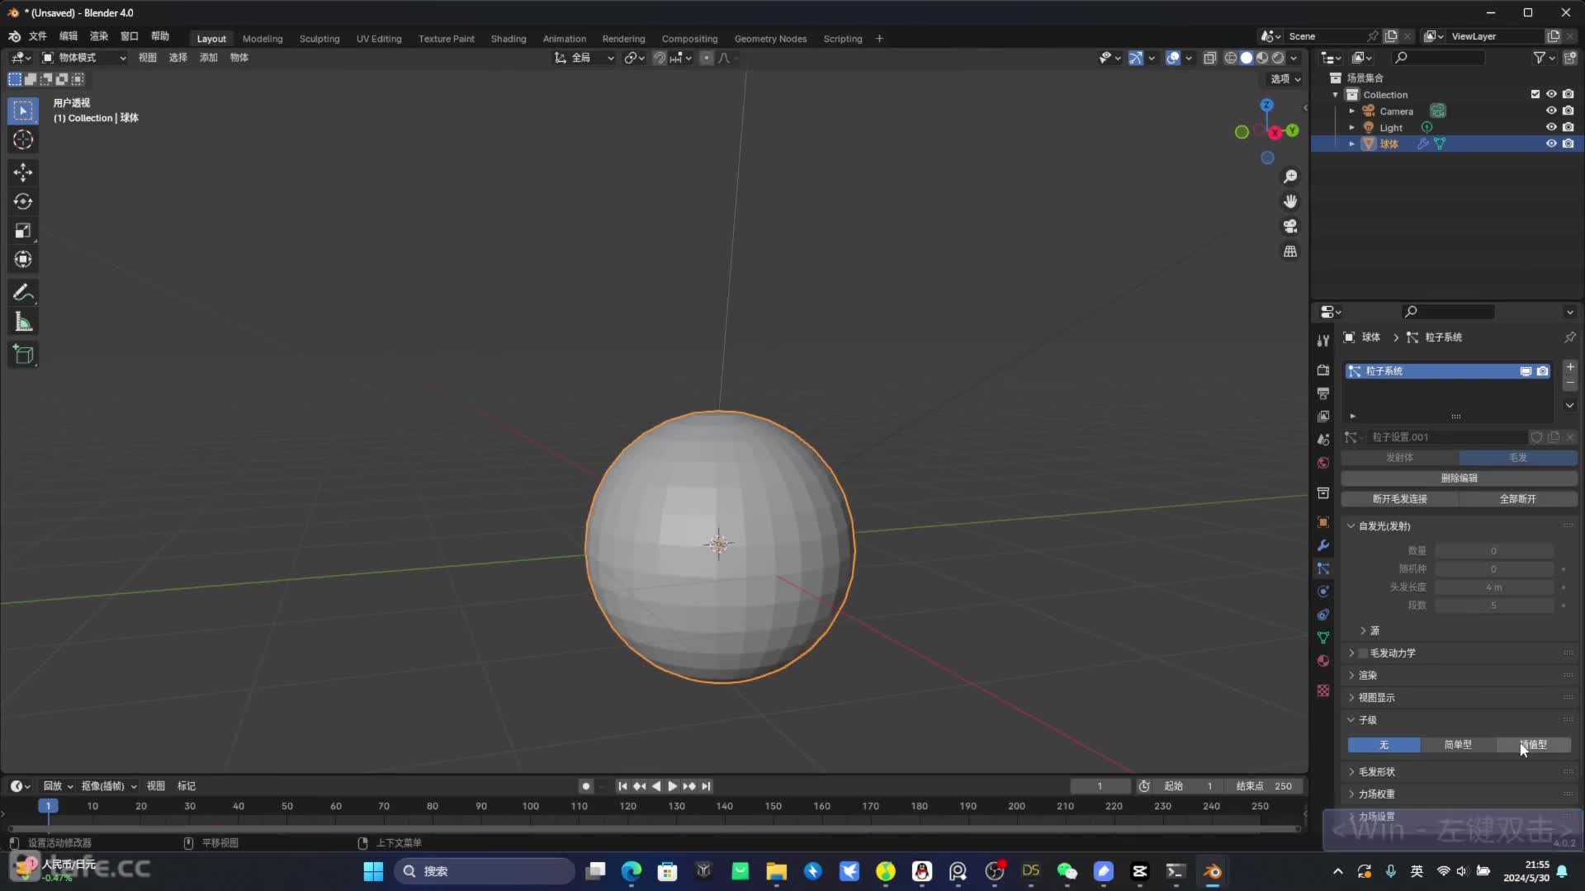Expand the 渲染 panel
This screenshot has height=891, width=1585.
1367,675
